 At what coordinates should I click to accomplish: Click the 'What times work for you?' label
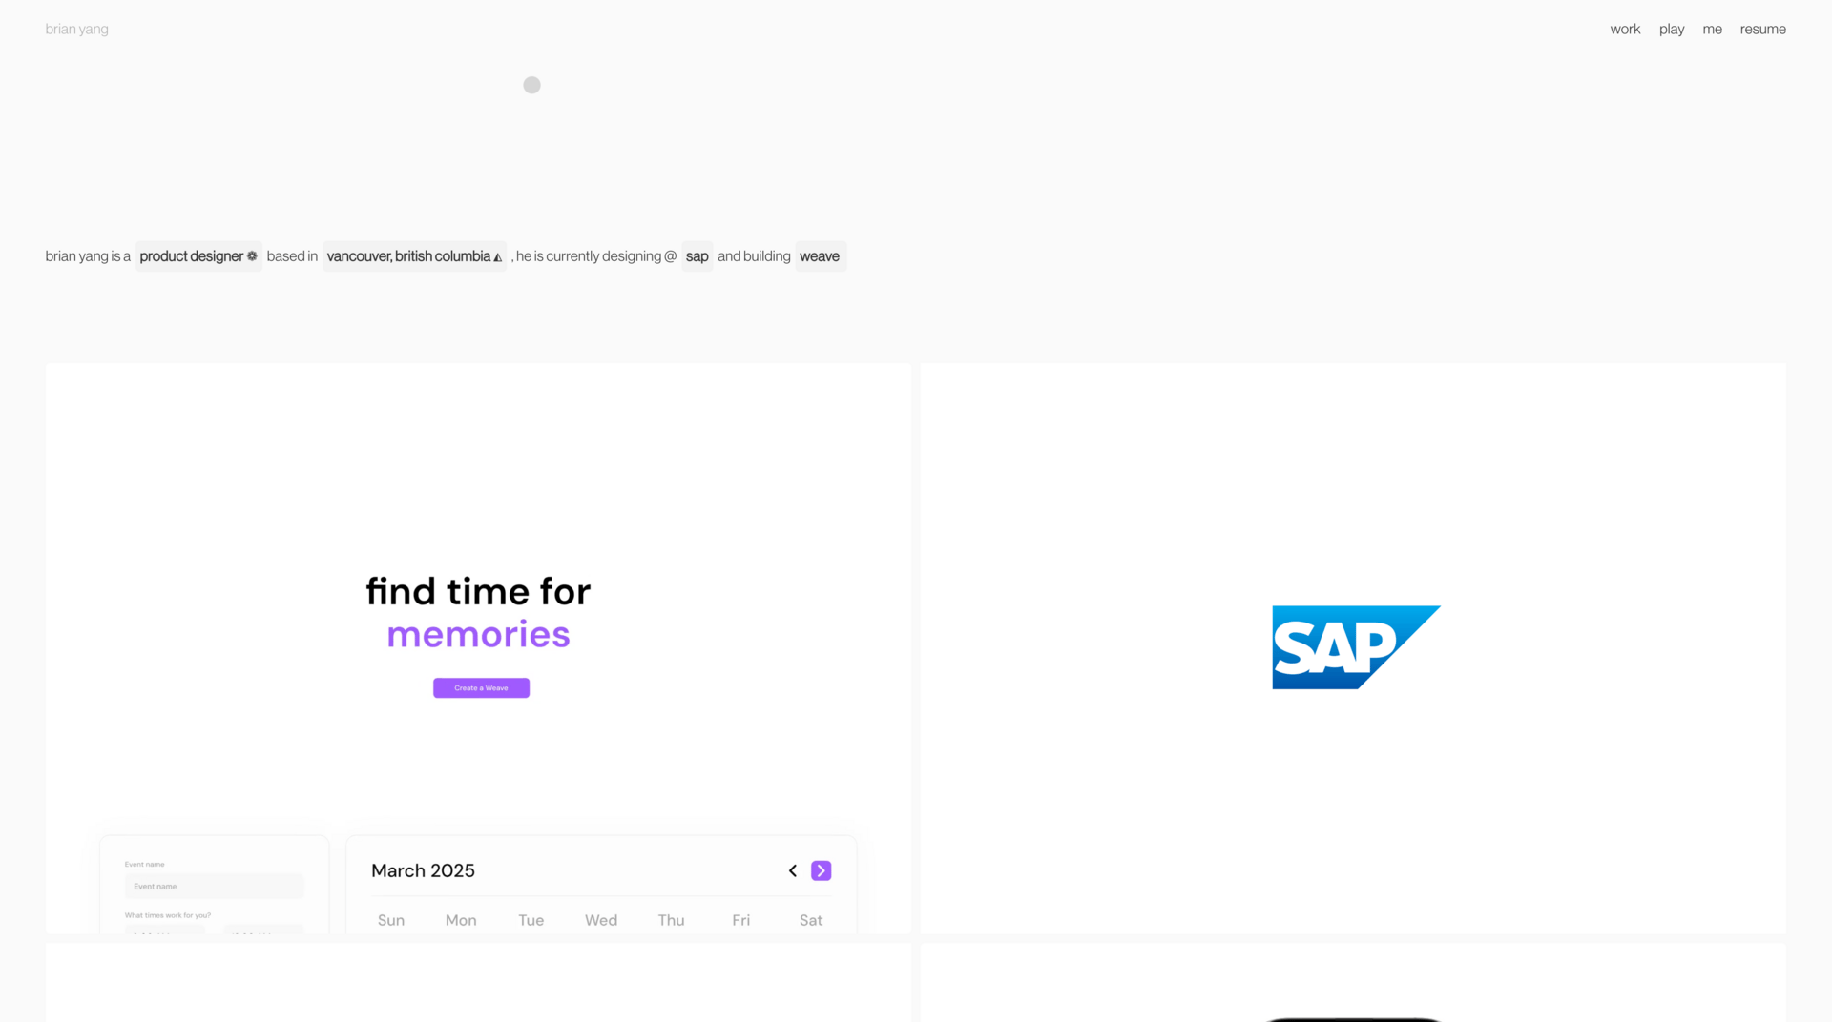(x=168, y=915)
